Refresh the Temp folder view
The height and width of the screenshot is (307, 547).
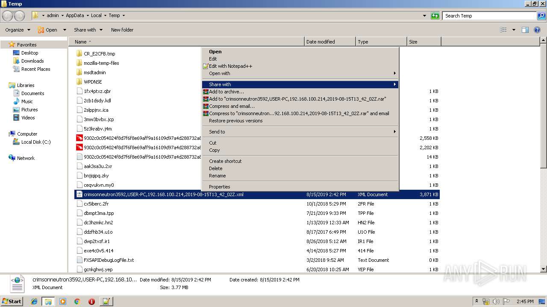point(435,16)
